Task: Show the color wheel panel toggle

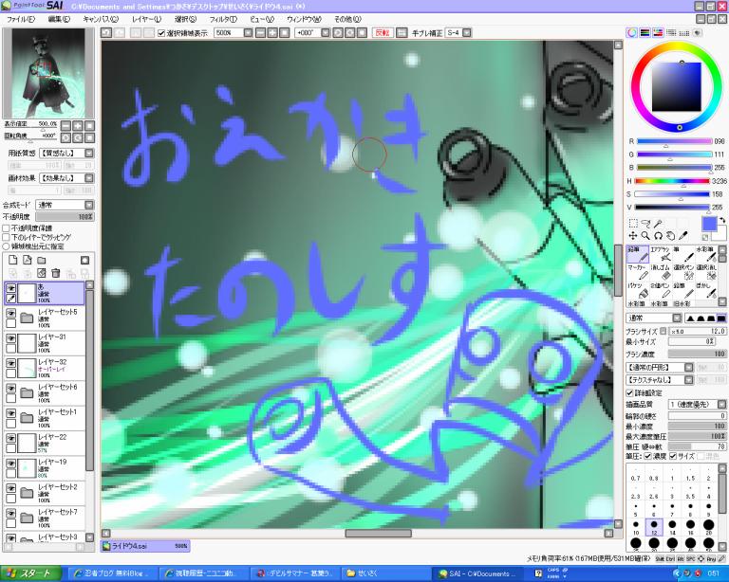Action: [632, 32]
